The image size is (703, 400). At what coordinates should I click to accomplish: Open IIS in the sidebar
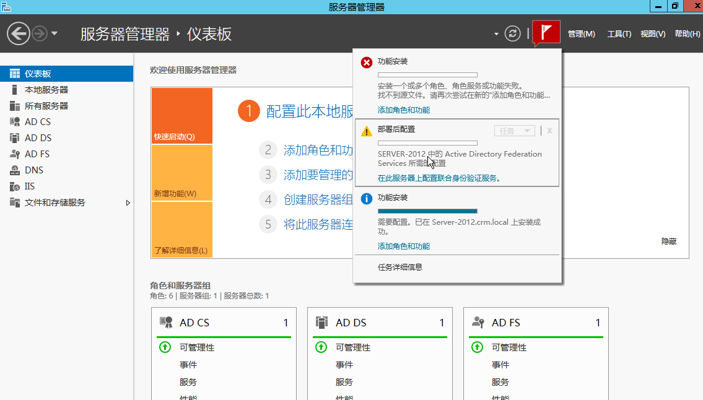click(x=66, y=186)
